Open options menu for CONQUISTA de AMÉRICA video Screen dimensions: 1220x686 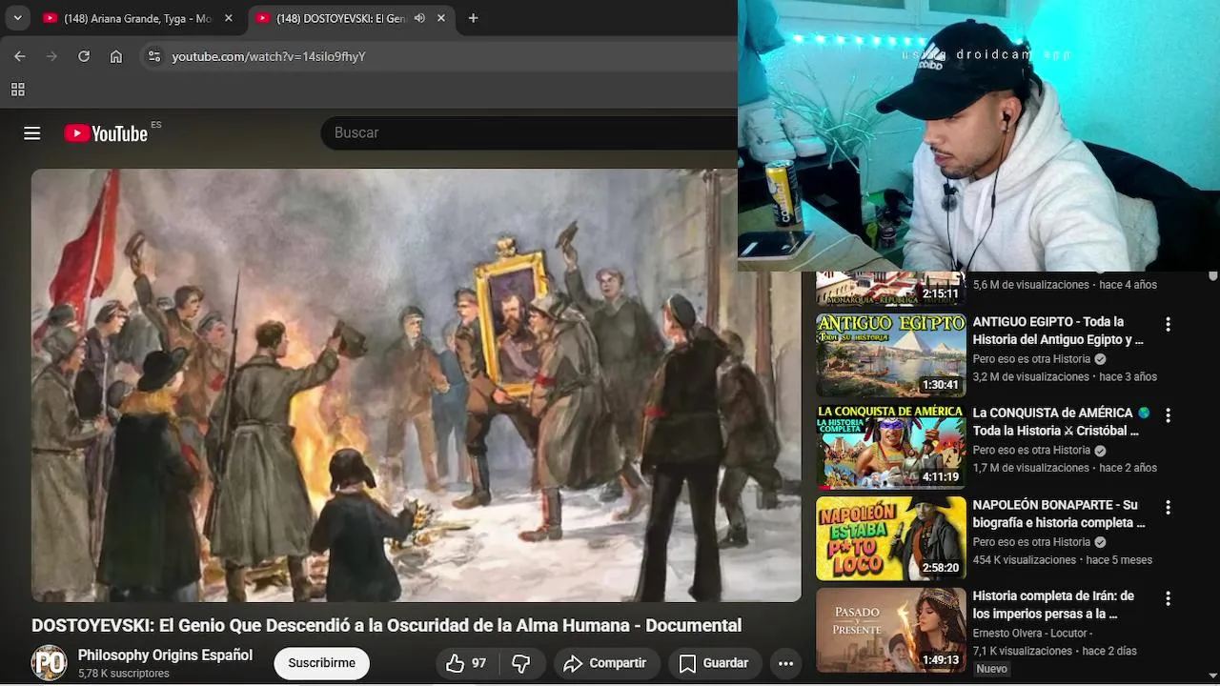(1168, 415)
